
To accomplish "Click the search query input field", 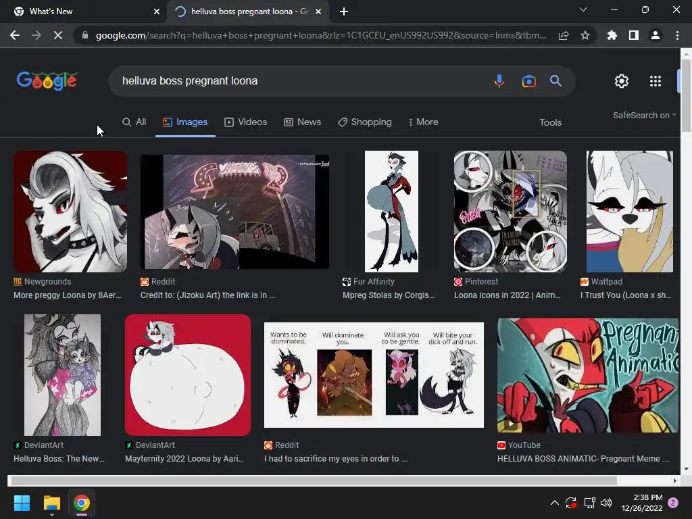I will (300, 81).
